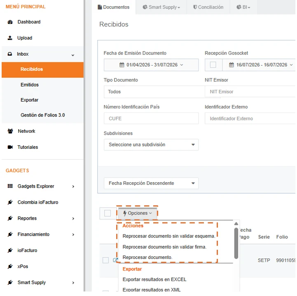Switch to the Documentos tab

click(114, 7)
